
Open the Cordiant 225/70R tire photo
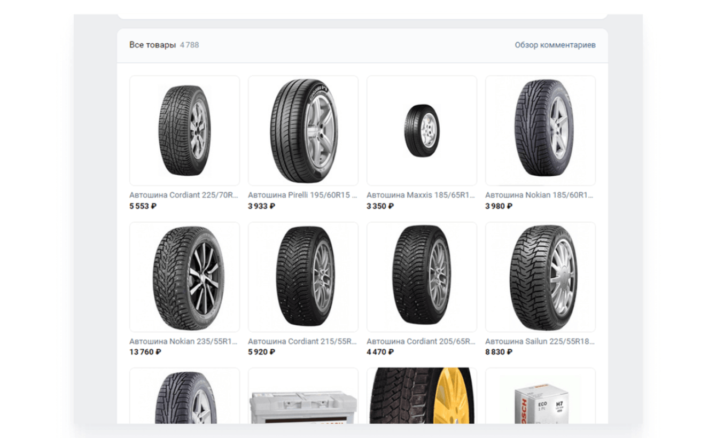tap(184, 130)
